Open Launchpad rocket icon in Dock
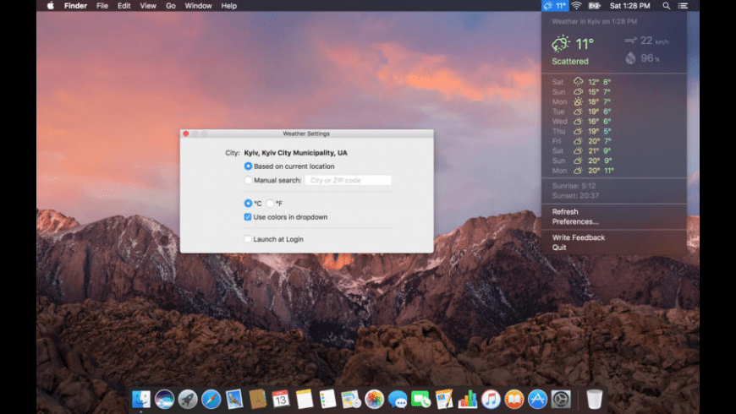 [188, 400]
